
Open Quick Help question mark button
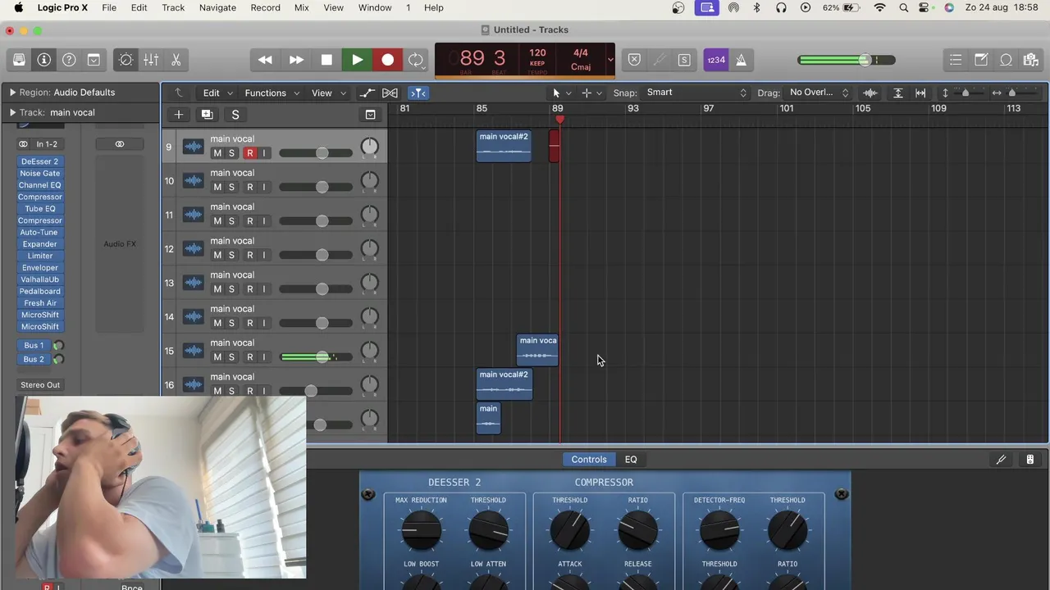(x=69, y=60)
